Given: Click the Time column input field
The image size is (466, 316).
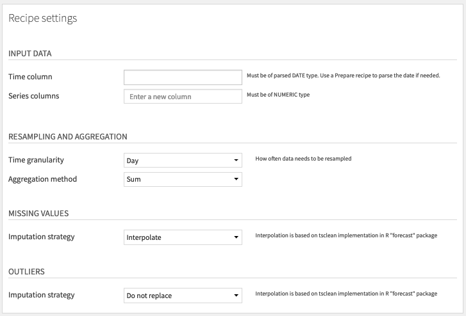Looking at the screenshot, I should click(183, 77).
